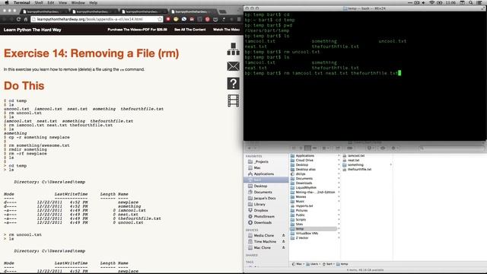This screenshot has width=487, height=274.
Task: Open Jacque's Docs in the Finder sidebar
Action: (265, 198)
